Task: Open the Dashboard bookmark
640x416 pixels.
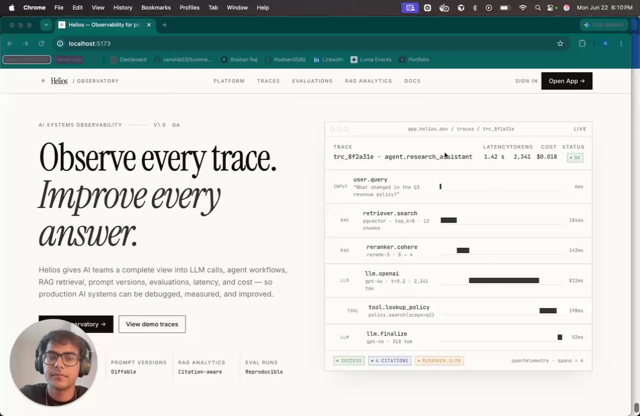Action: [x=129, y=60]
